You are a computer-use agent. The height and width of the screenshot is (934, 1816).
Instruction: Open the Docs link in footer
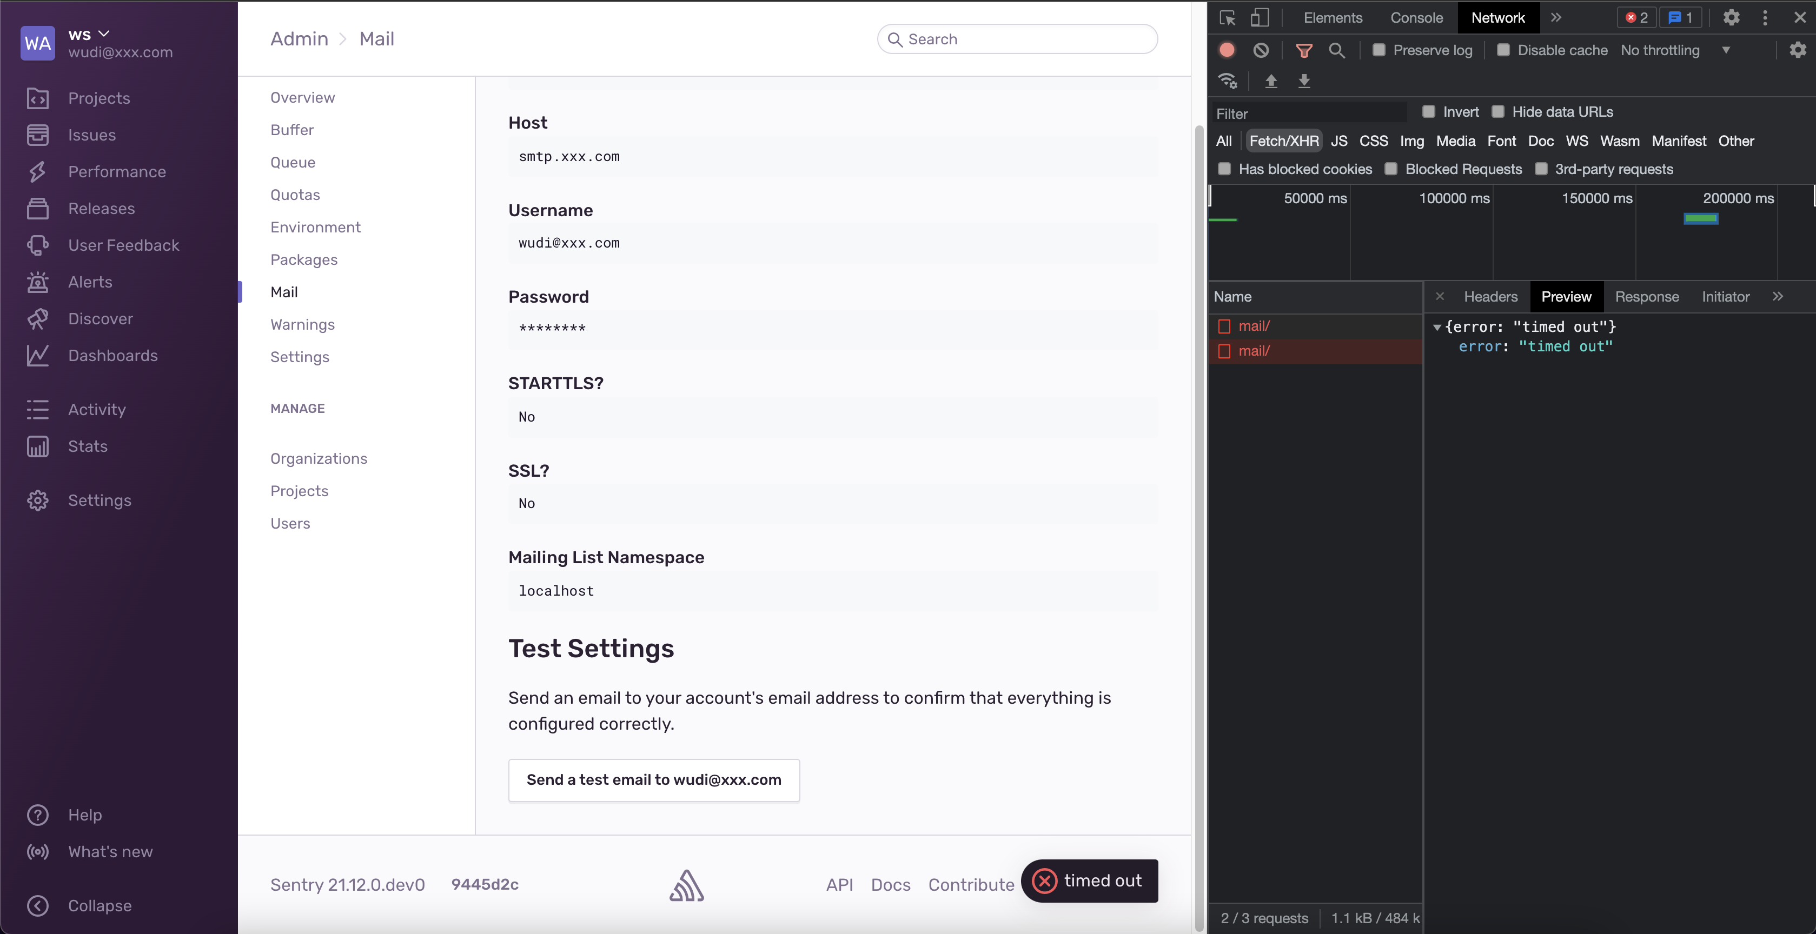(890, 885)
